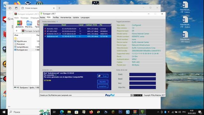Click the taskbar Поиск search box
Screen dimensions: 204x115
pos(29,112)
